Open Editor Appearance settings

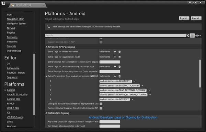click(x=13, y=68)
